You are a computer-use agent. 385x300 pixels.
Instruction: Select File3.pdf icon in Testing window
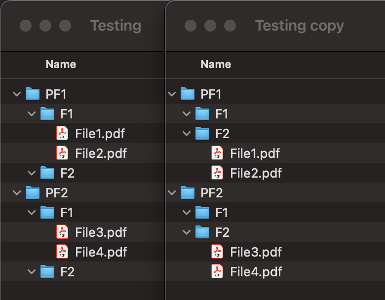coord(62,232)
